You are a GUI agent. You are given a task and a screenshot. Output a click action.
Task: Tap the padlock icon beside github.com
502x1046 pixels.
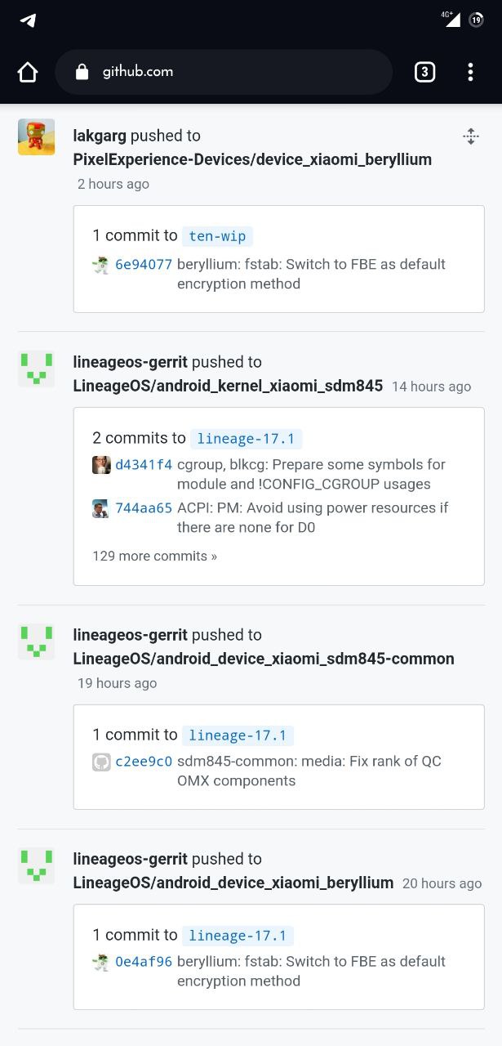[82, 72]
